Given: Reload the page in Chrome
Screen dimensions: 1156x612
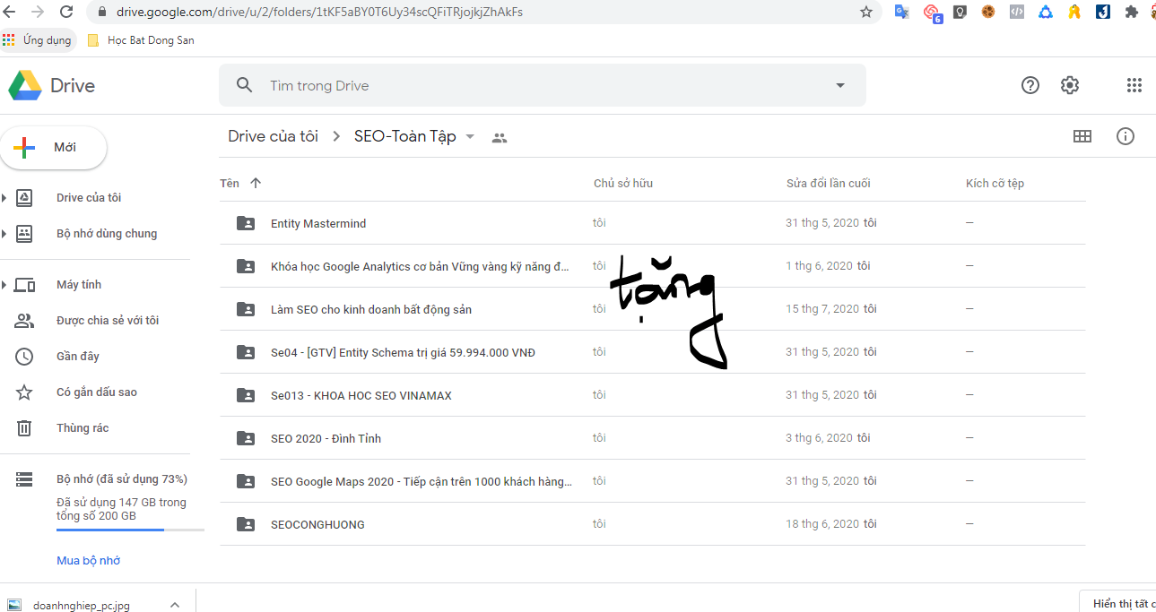Looking at the screenshot, I should pos(66,12).
